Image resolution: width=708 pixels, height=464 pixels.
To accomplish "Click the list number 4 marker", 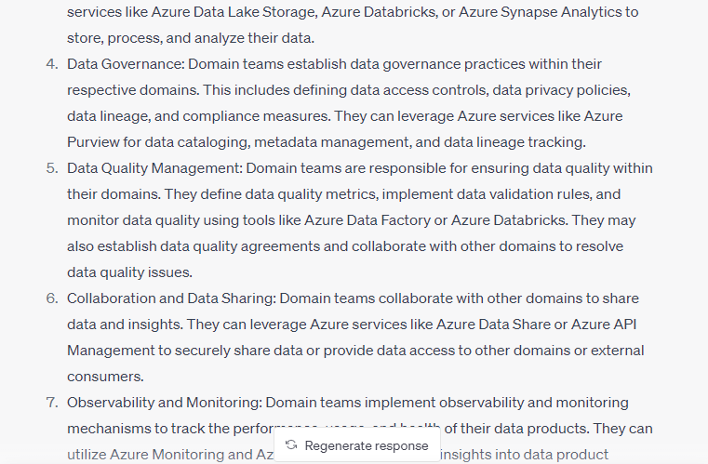I will point(51,64).
